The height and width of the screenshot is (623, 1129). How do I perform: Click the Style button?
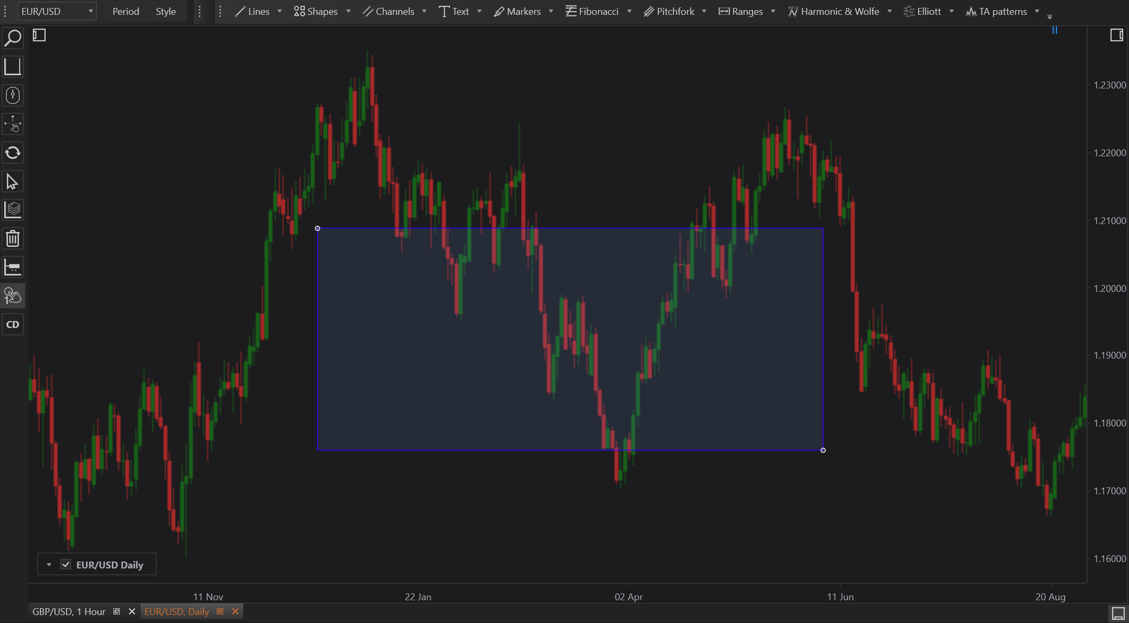coord(165,11)
